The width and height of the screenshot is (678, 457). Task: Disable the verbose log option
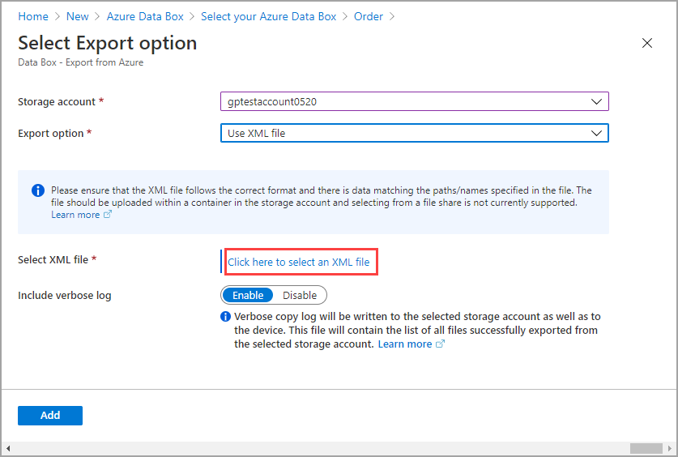pos(300,295)
